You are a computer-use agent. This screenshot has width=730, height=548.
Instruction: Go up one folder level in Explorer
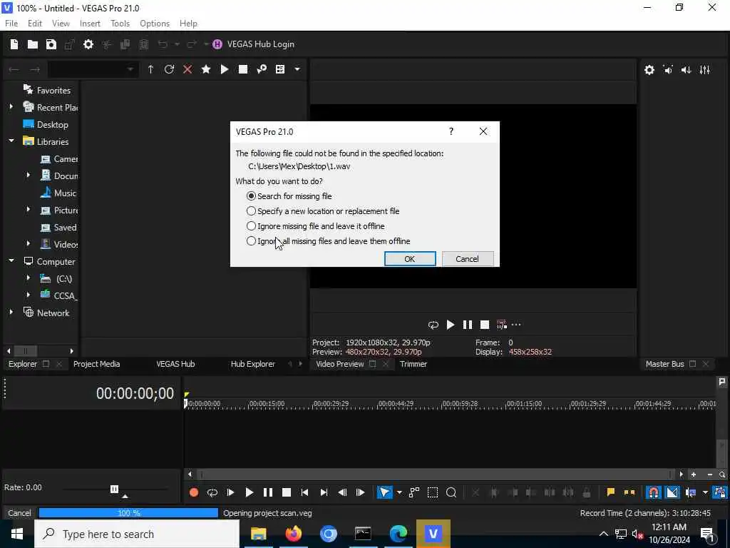pyautogui.click(x=150, y=69)
